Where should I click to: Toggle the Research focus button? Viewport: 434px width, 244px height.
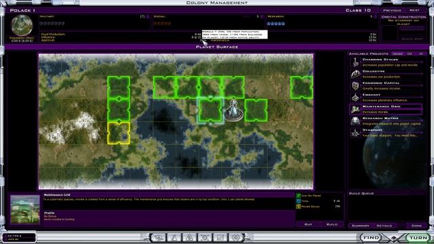point(375,17)
